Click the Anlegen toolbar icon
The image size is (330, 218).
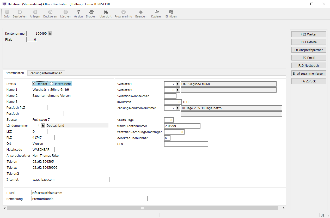coord(35,12)
